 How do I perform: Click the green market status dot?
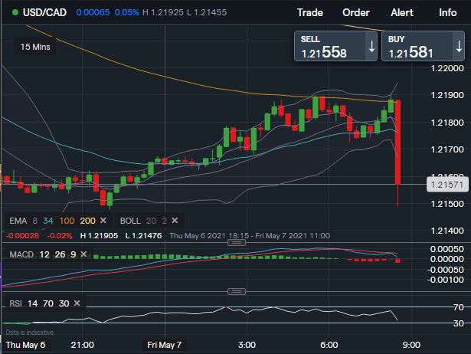15,12
